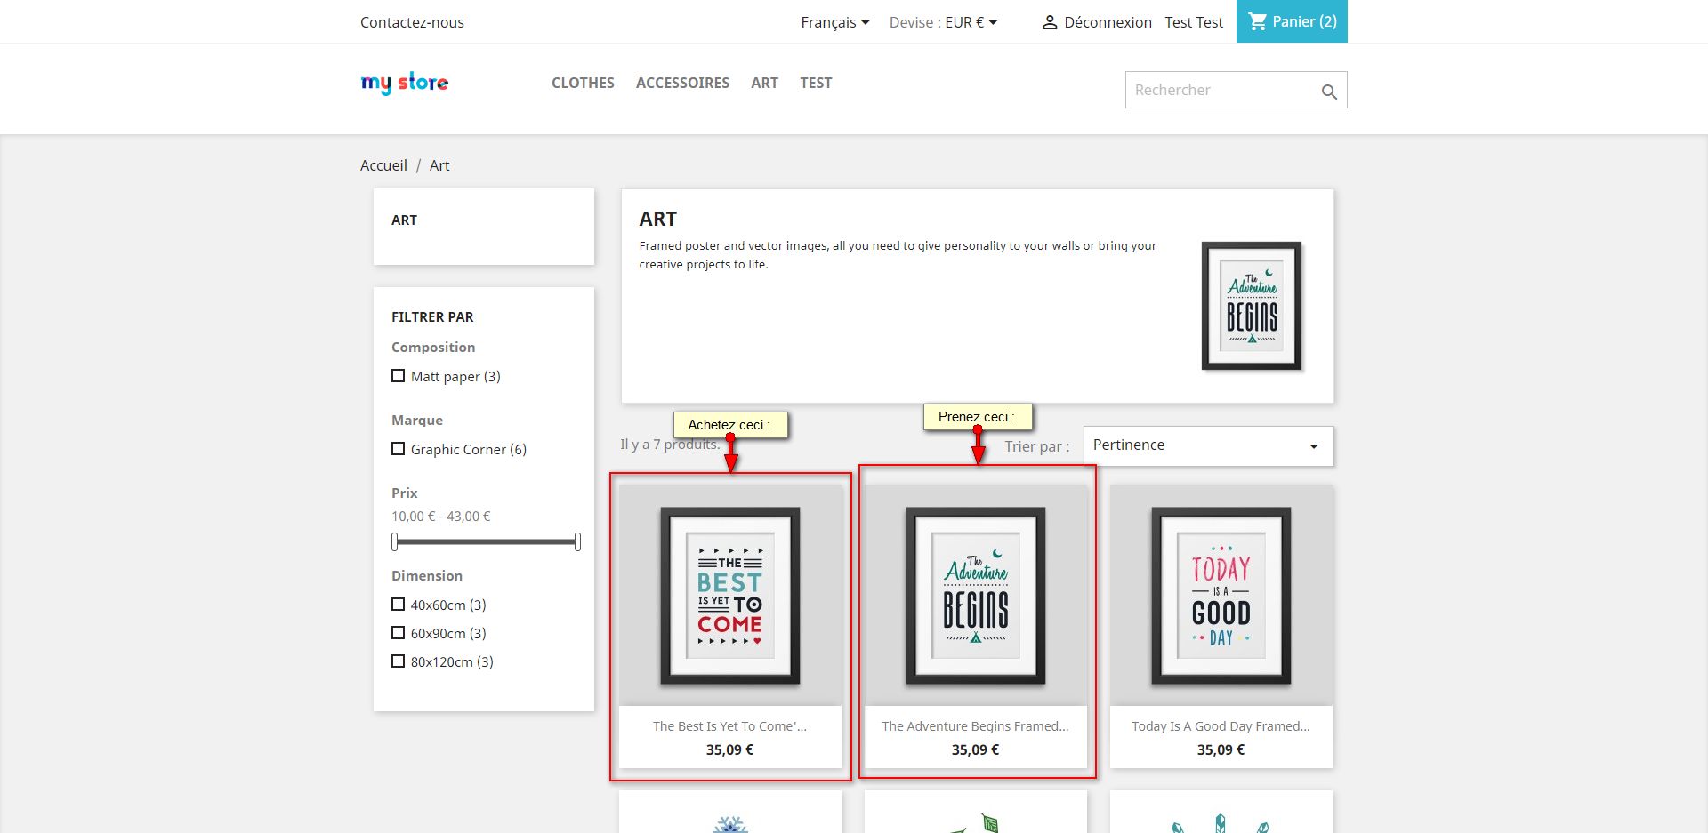Click the user account icon beside Déconnexion
1708x833 pixels.
tap(1050, 22)
